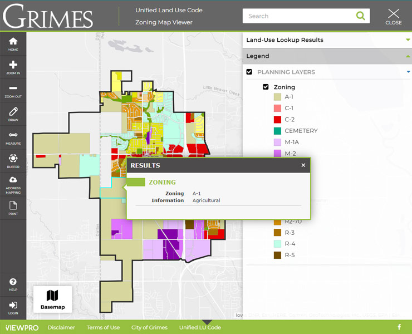Uncheck the Zoning layer checkbox
The height and width of the screenshot is (334, 412).
pyautogui.click(x=266, y=87)
